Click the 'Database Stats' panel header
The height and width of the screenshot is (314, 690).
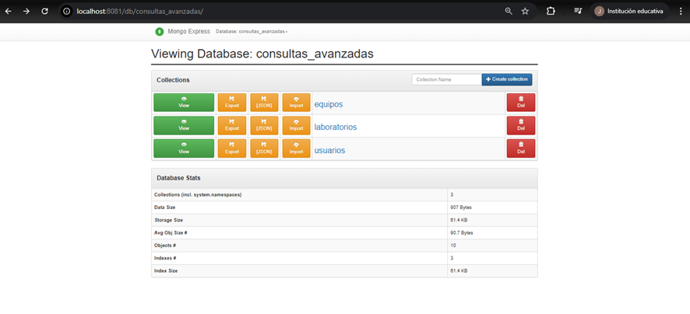click(344, 178)
